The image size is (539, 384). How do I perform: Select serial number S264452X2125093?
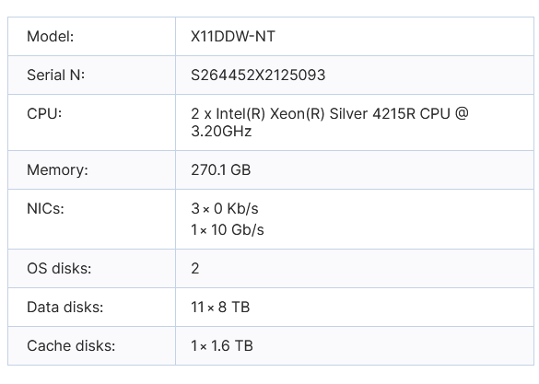point(258,75)
